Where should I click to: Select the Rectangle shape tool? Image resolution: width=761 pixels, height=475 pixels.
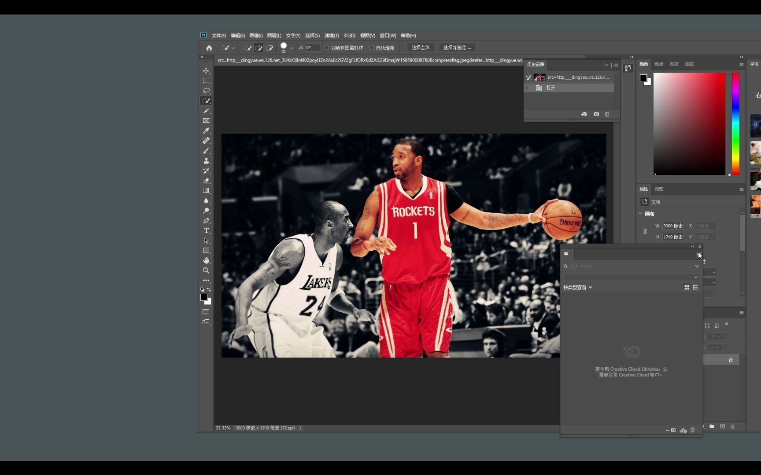(x=206, y=251)
